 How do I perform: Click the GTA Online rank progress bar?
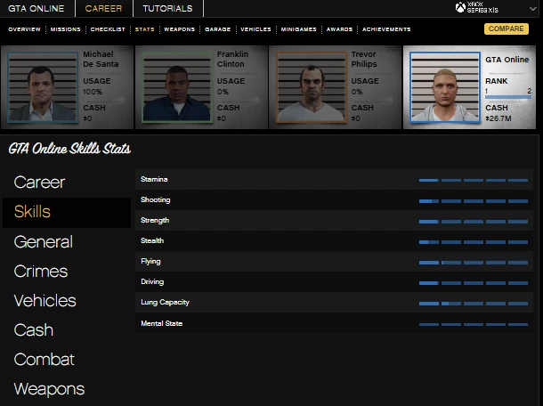click(x=508, y=97)
